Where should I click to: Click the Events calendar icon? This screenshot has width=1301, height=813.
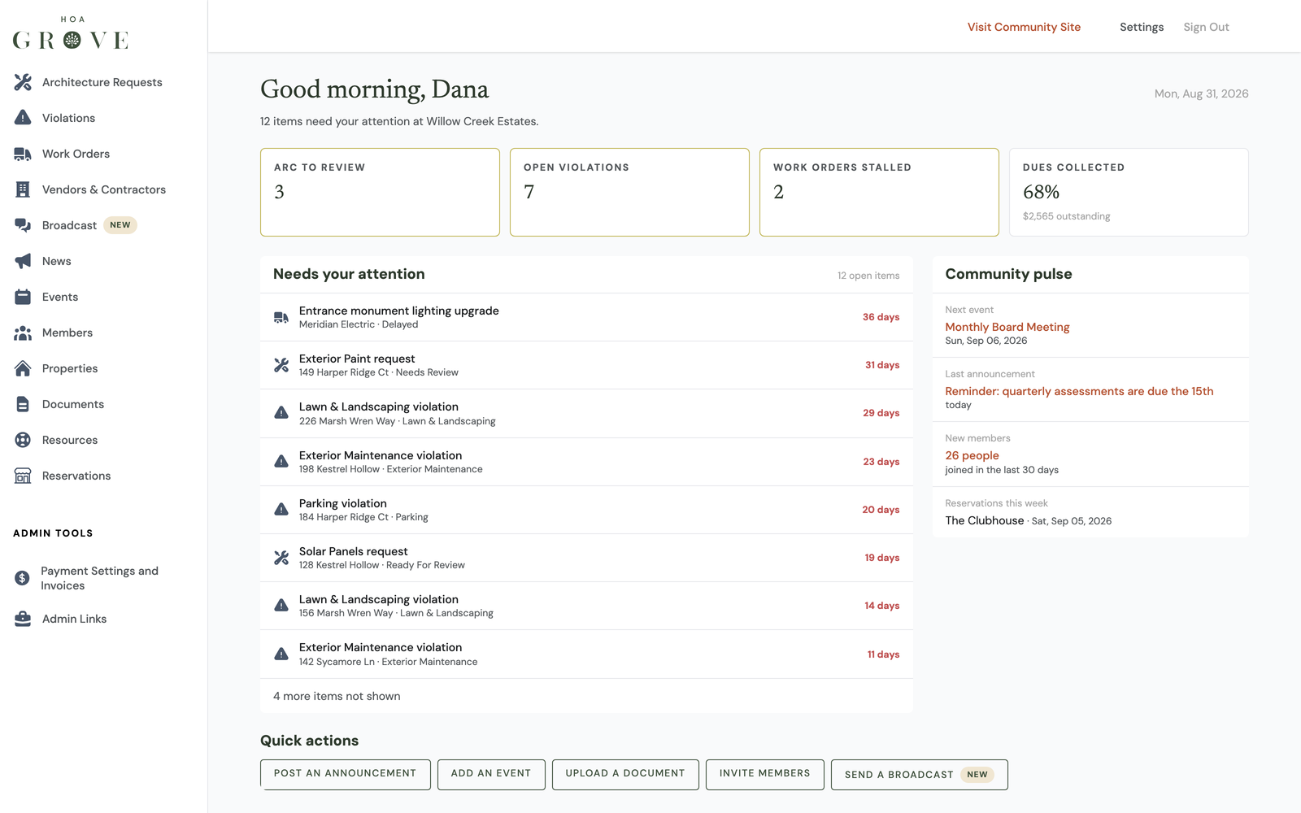coord(23,297)
